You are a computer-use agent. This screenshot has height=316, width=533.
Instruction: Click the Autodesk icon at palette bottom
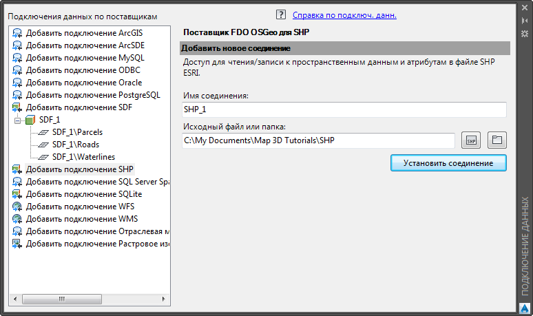(525, 308)
